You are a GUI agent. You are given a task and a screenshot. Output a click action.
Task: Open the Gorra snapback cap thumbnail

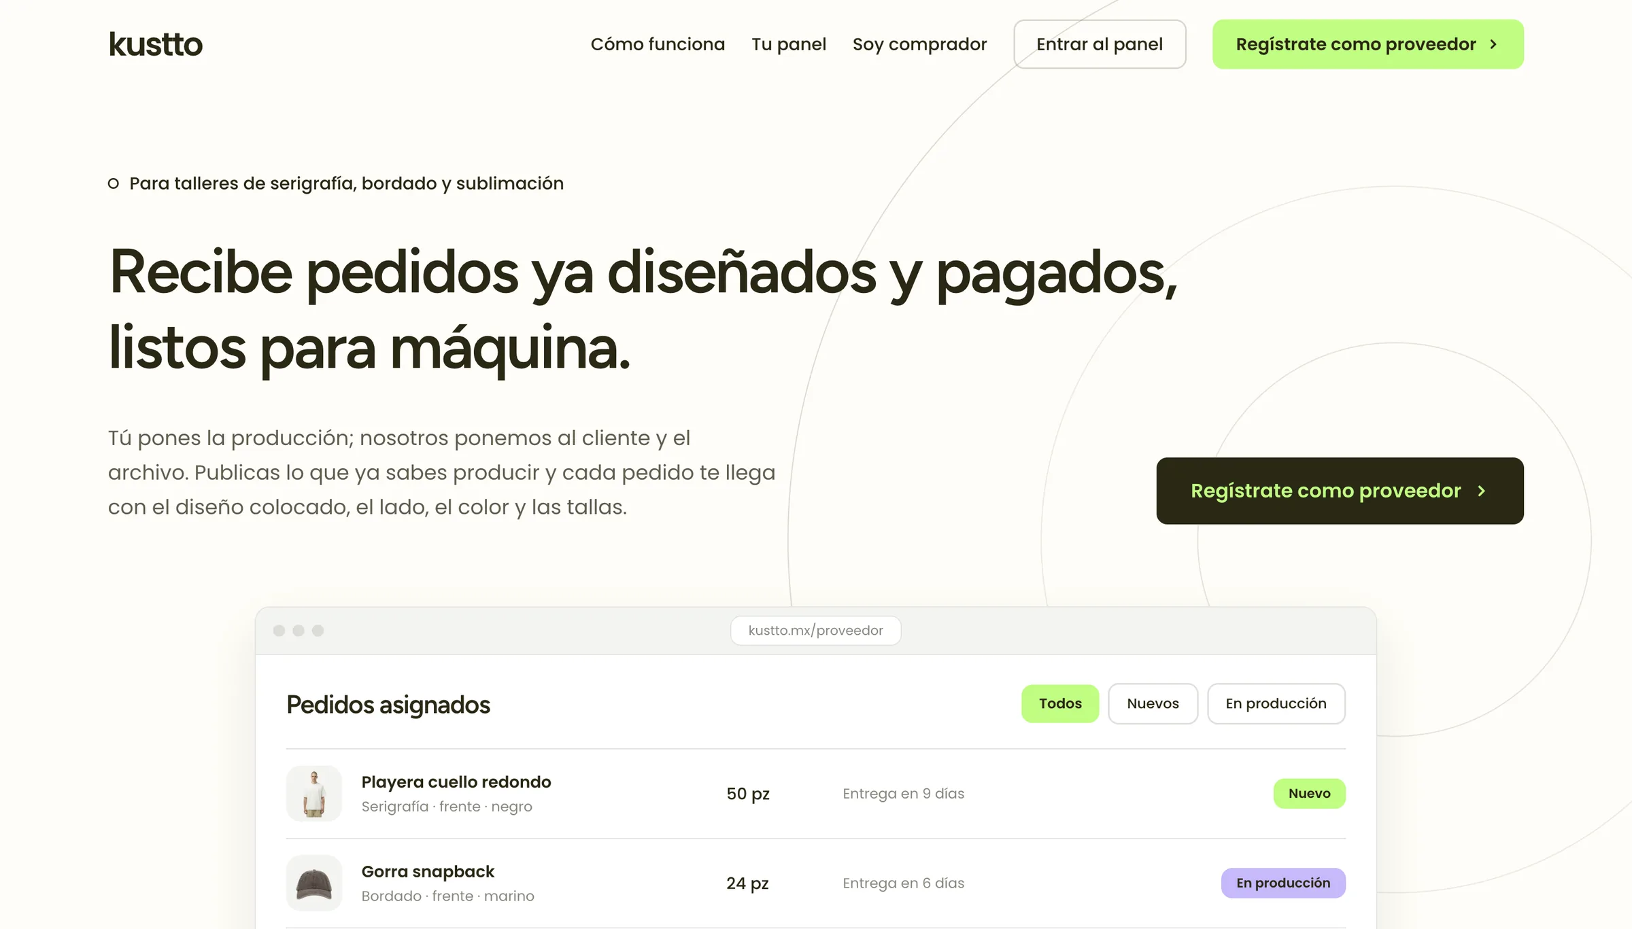(313, 883)
